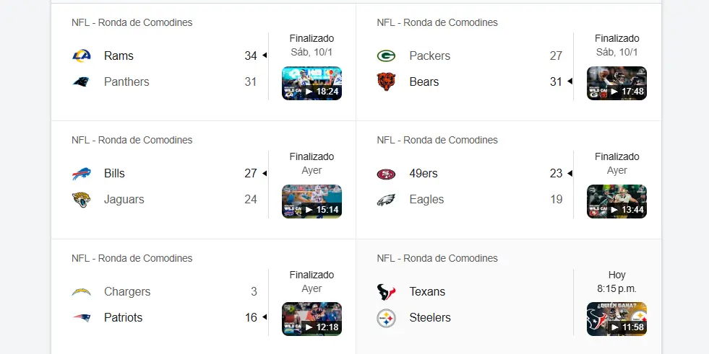
Task: Click the Bills team logo
Action: click(x=82, y=173)
